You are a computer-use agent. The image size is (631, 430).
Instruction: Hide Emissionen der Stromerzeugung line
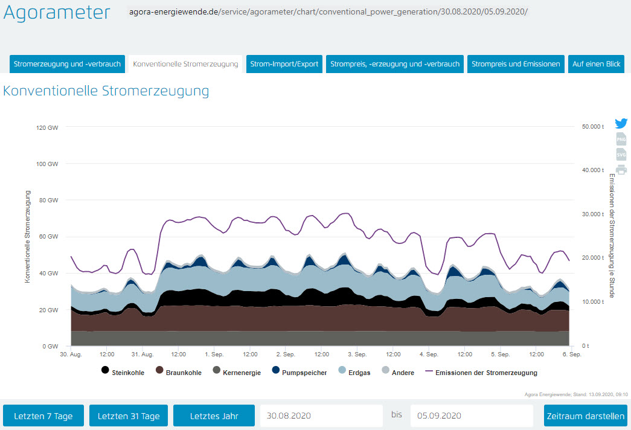[x=481, y=373]
